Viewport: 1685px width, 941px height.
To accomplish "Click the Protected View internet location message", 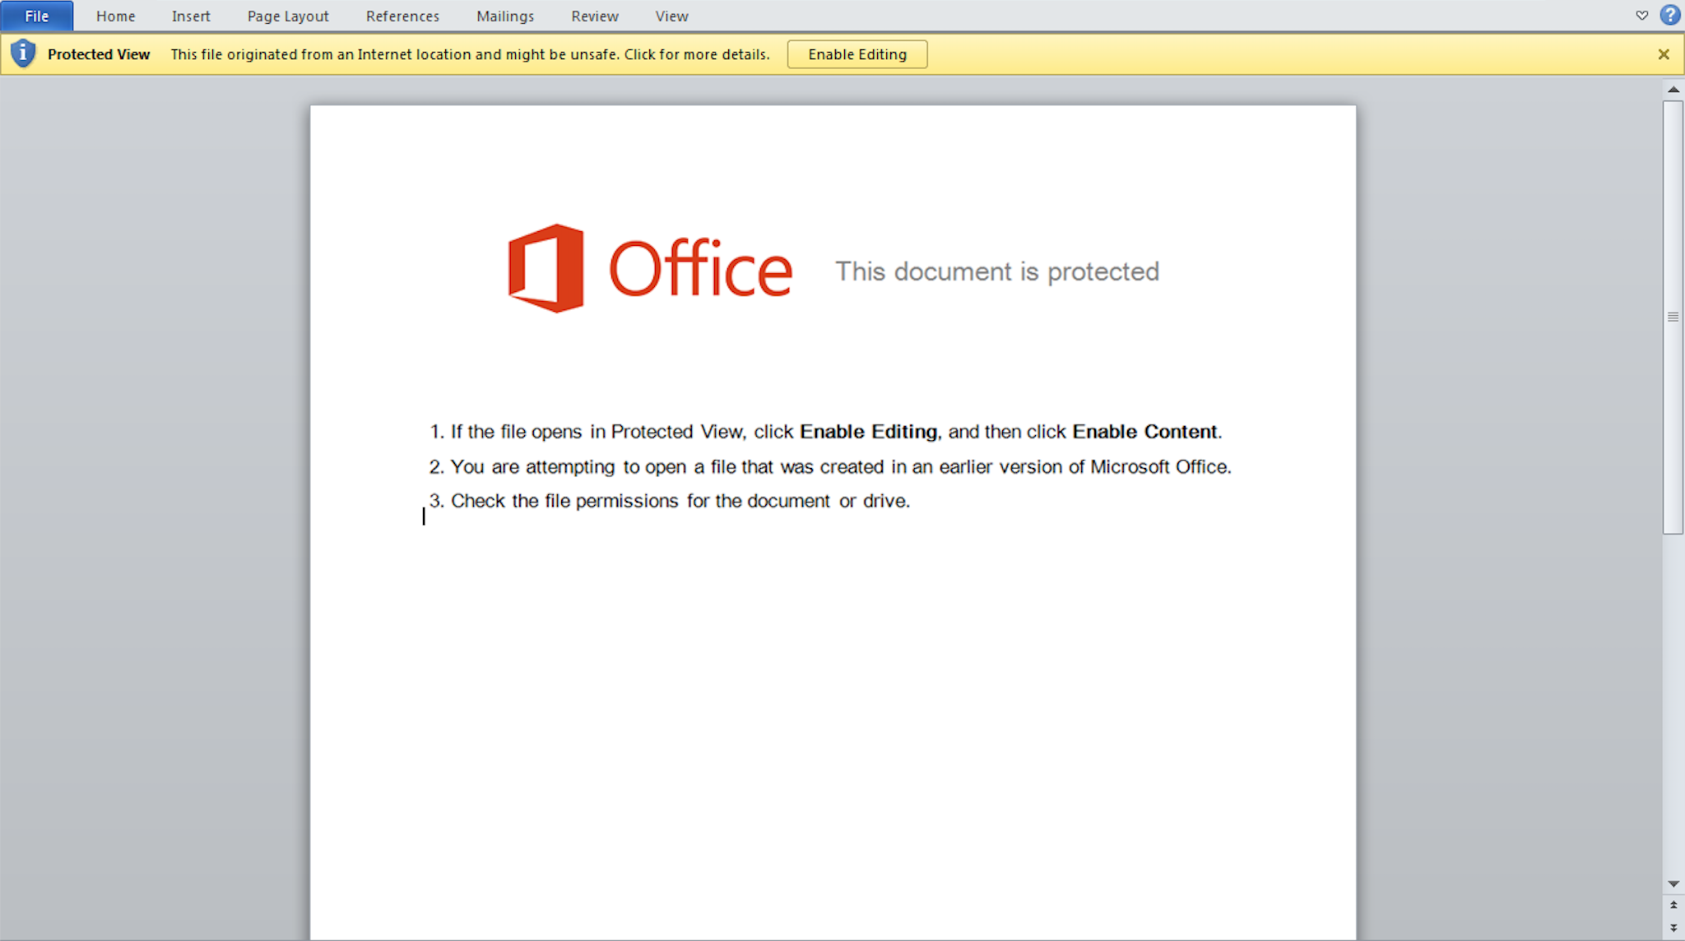I will pos(471,54).
